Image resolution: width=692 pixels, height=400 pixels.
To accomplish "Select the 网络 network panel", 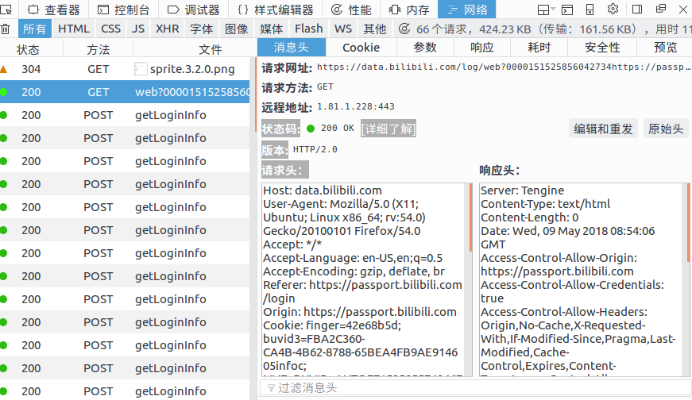I will point(467,10).
